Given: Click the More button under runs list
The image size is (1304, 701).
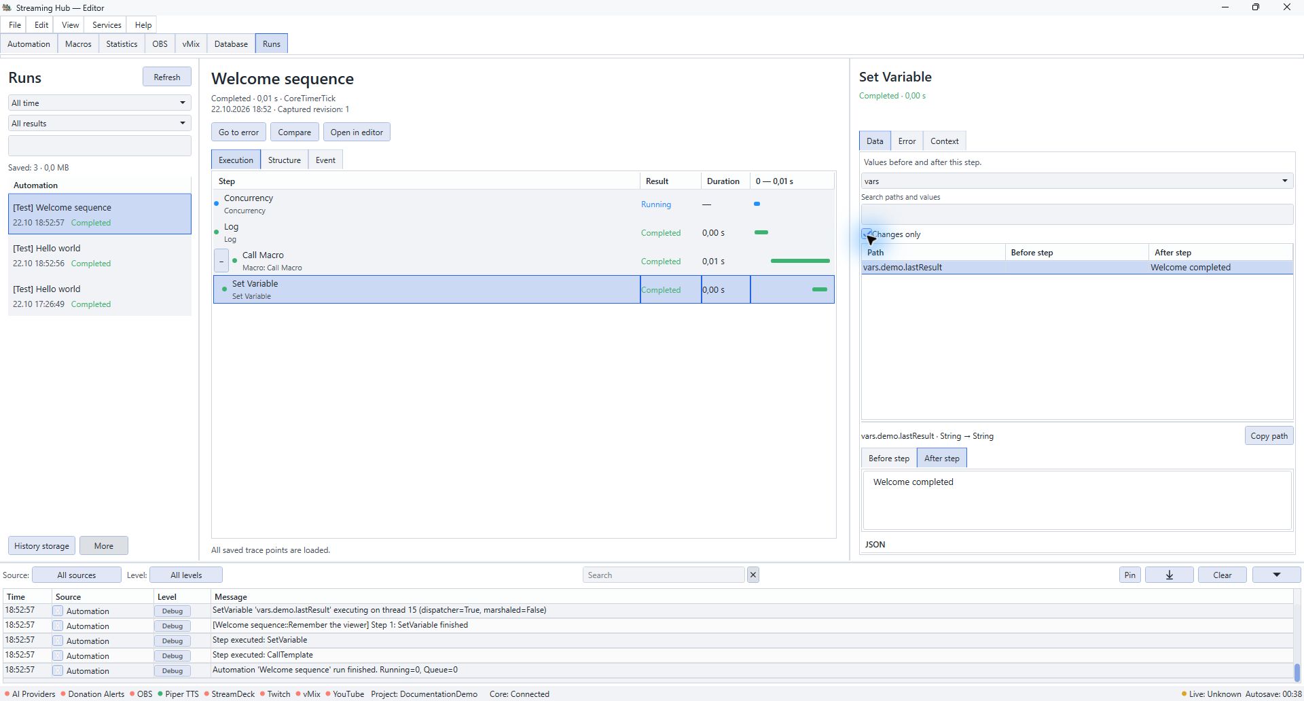Looking at the screenshot, I should coord(103,545).
